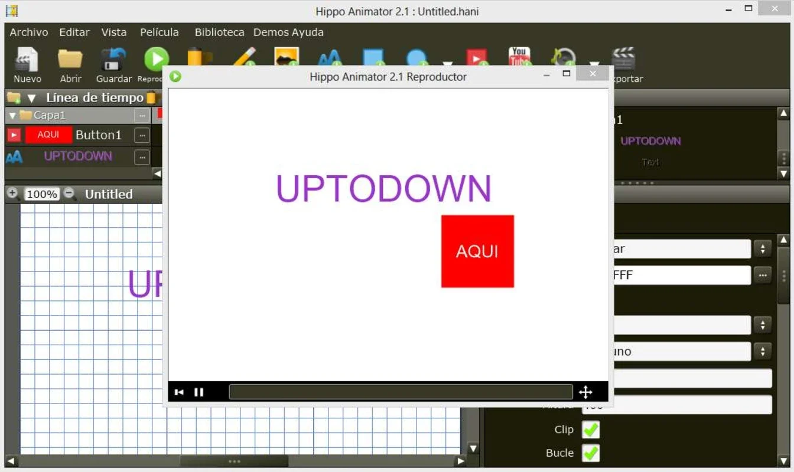Click the add-layer folder icon in timeline header

click(x=13, y=97)
